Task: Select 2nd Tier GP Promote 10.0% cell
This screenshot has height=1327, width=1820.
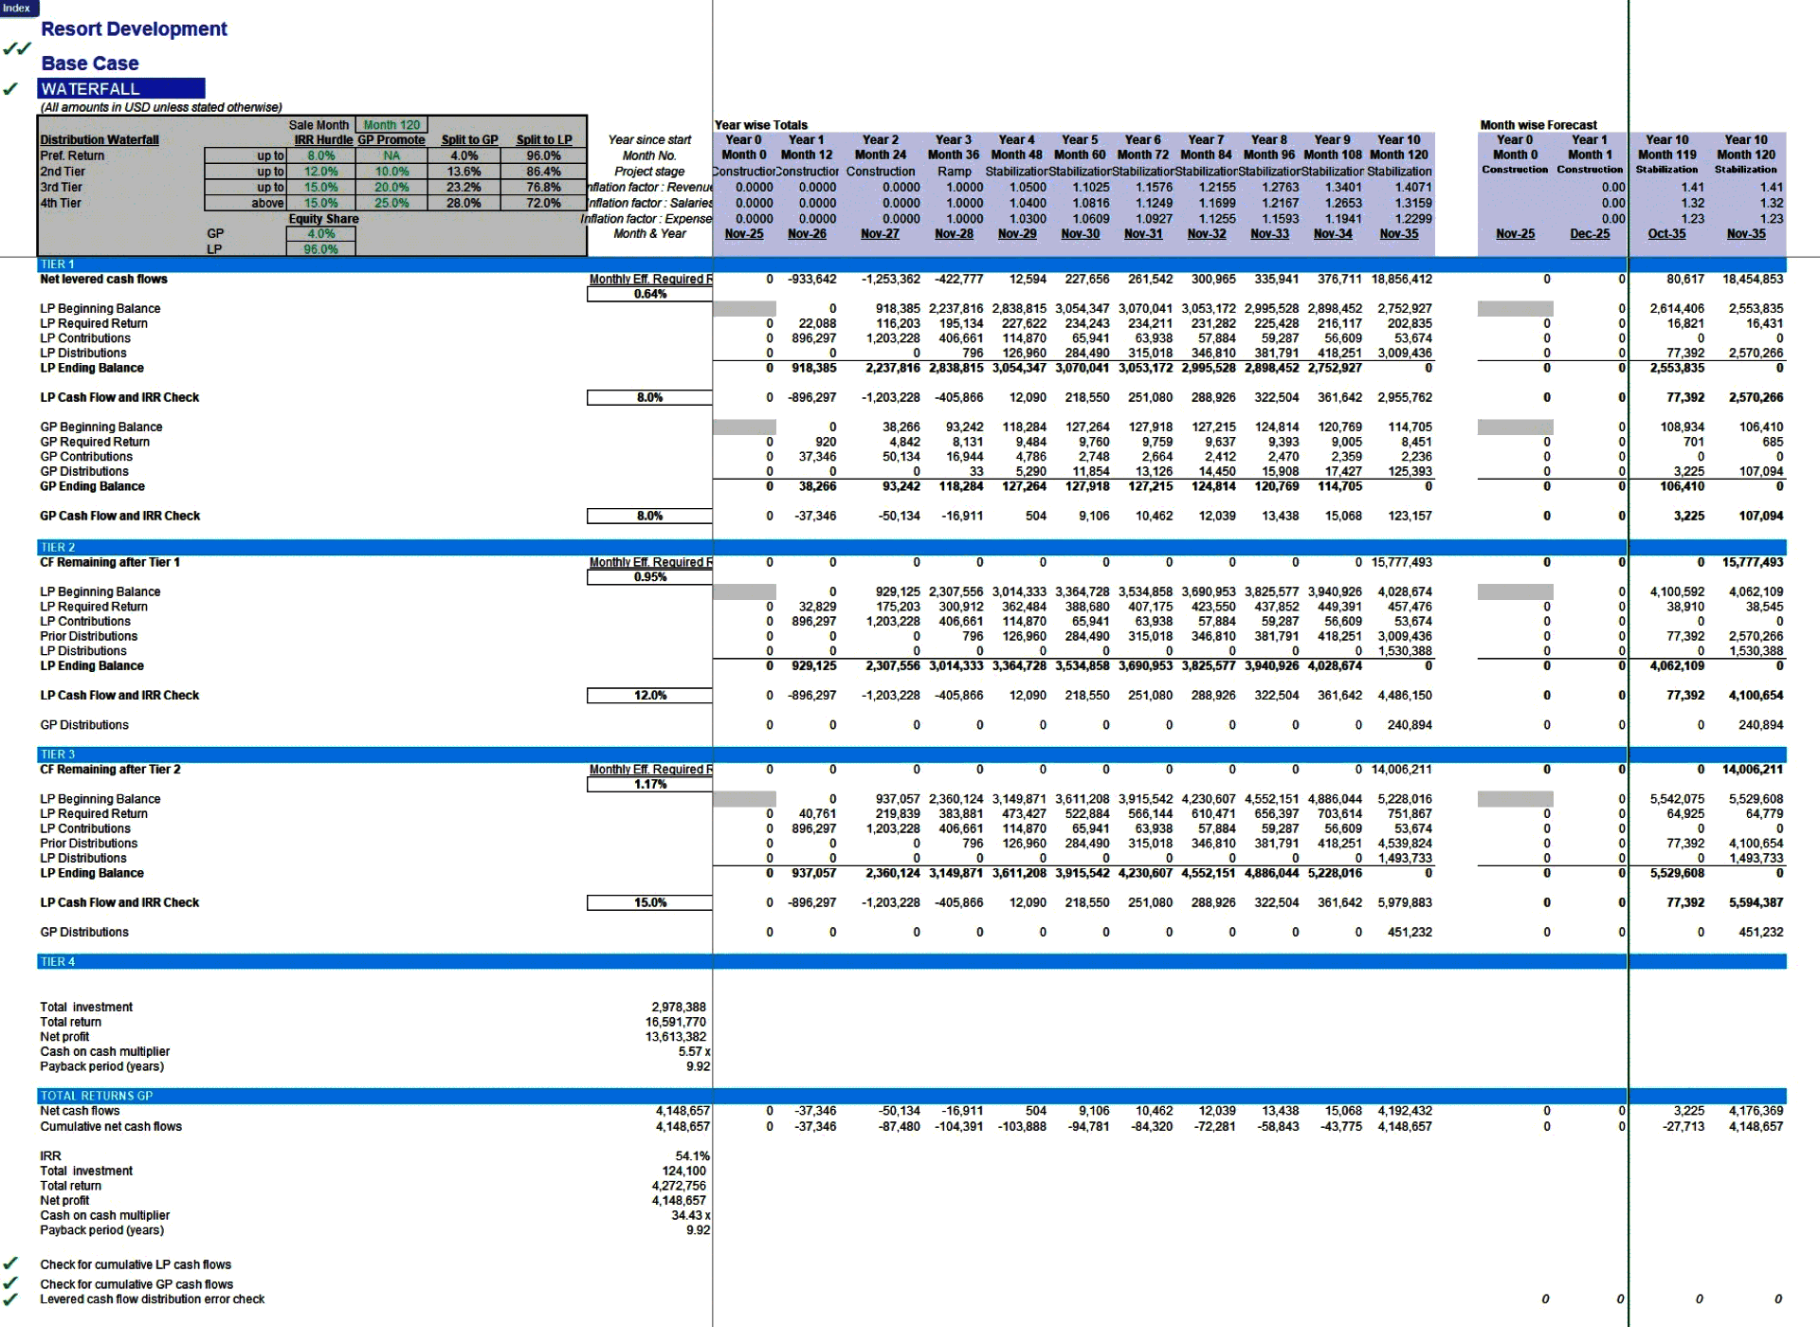Action: pos(391,172)
